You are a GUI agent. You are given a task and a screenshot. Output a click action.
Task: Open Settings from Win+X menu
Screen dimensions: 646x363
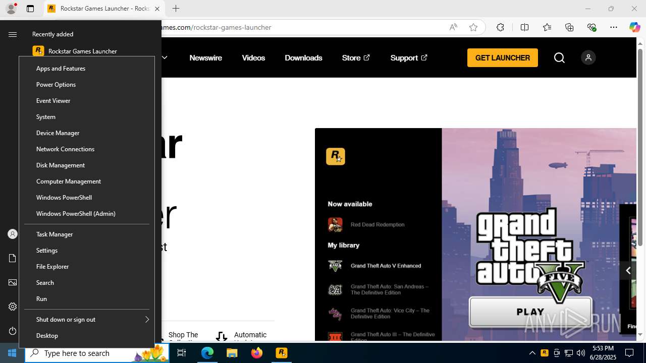87,250
